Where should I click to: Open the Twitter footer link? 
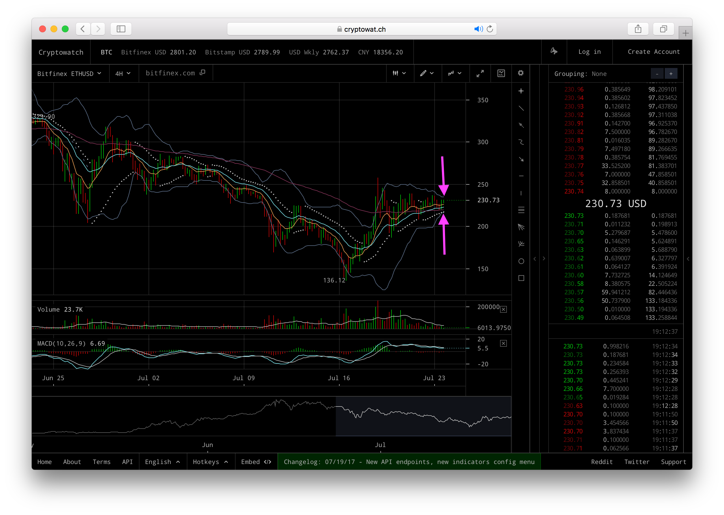(x=637, y=462)
